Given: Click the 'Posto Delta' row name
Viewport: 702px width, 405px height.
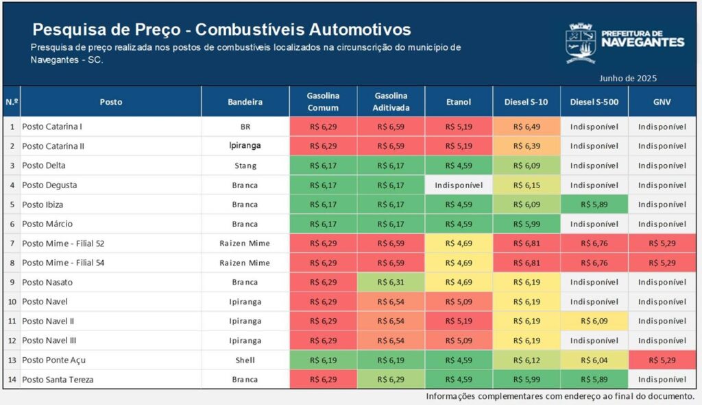Looking at the screenshot, I should coord(44,166).
